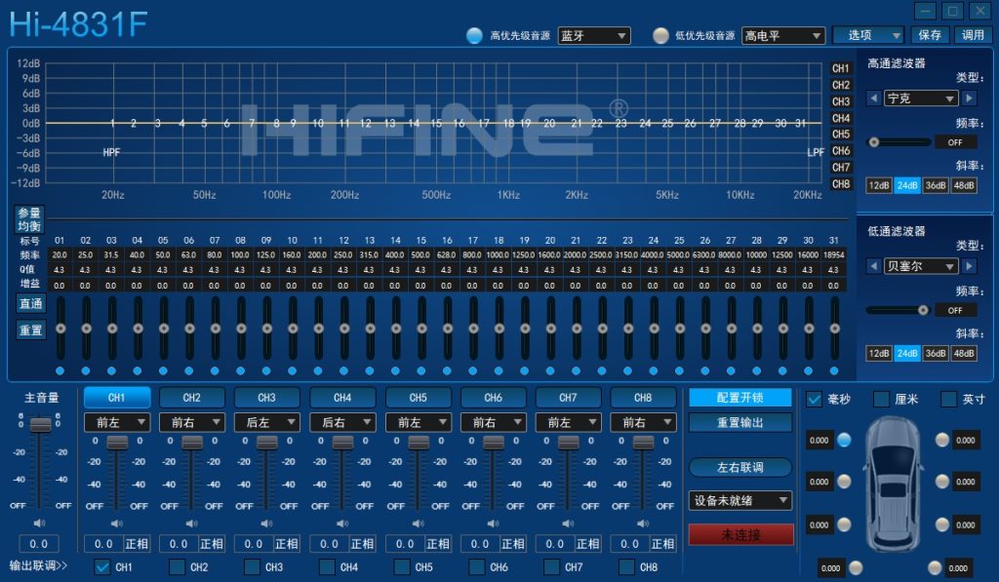The image size is (999, 582).
Task: Check the CH7 output link checkbox
Action: 552,566
